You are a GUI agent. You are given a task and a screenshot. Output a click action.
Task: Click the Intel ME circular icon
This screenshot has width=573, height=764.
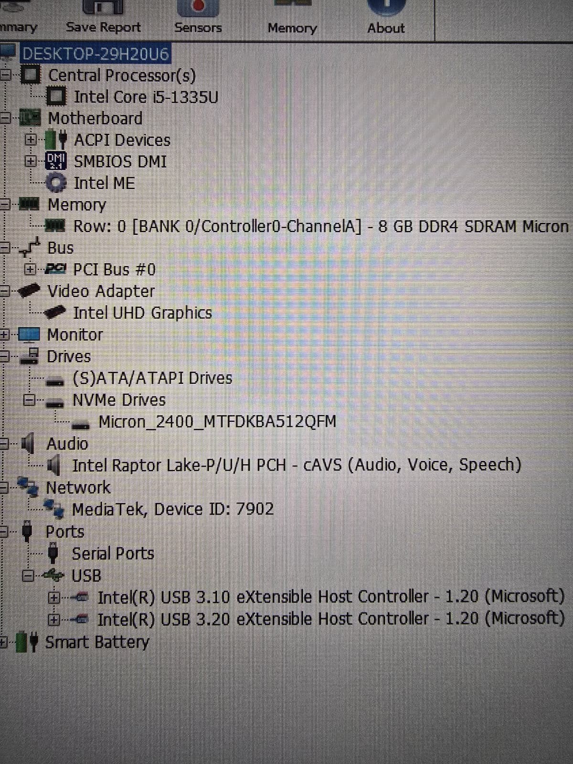[x=57, y=183]
